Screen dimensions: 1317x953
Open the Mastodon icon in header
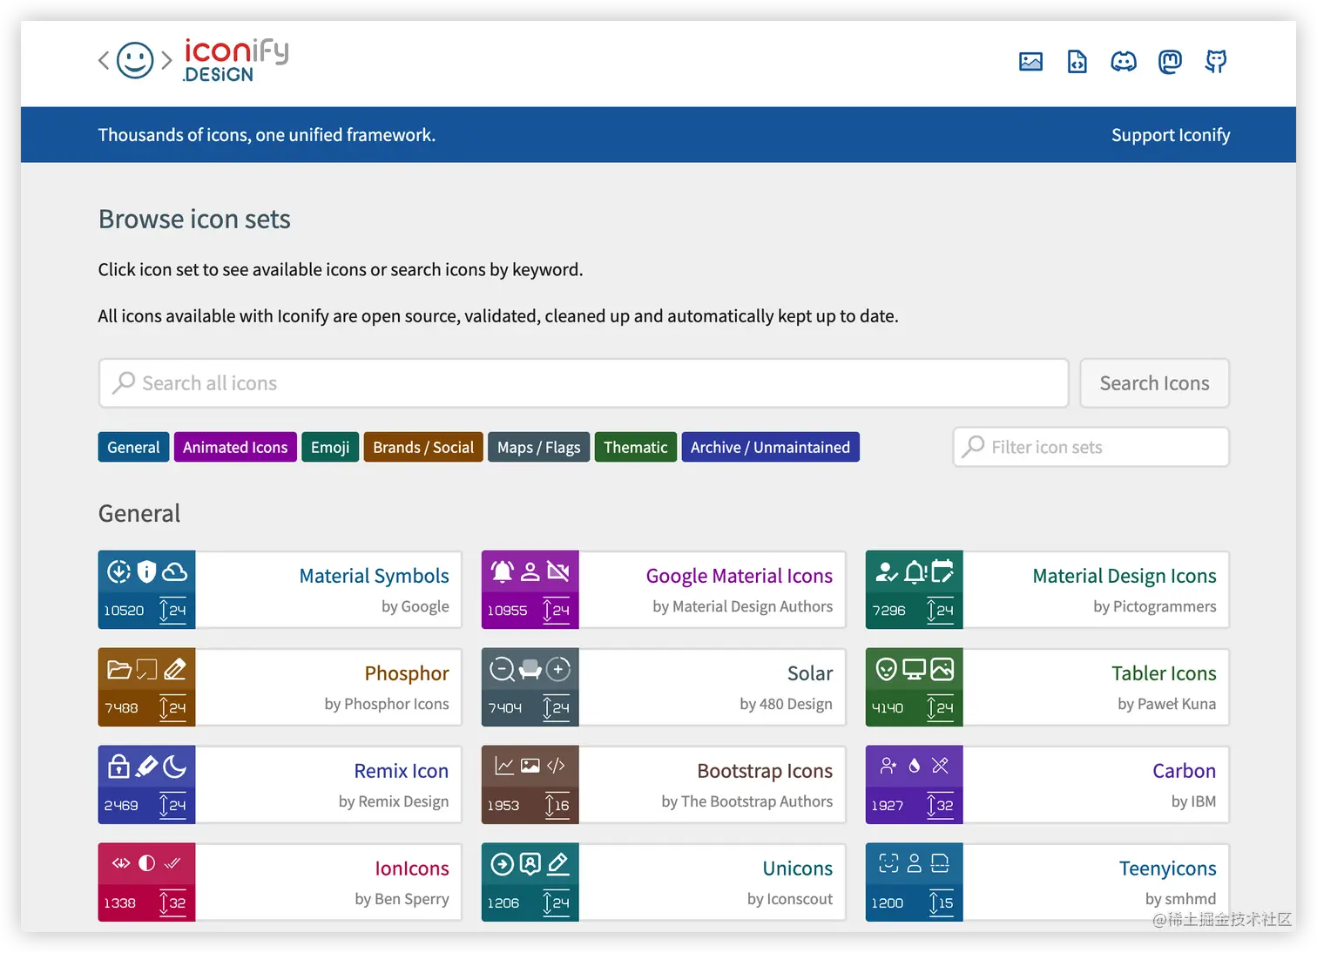[x=1170, y=62]
